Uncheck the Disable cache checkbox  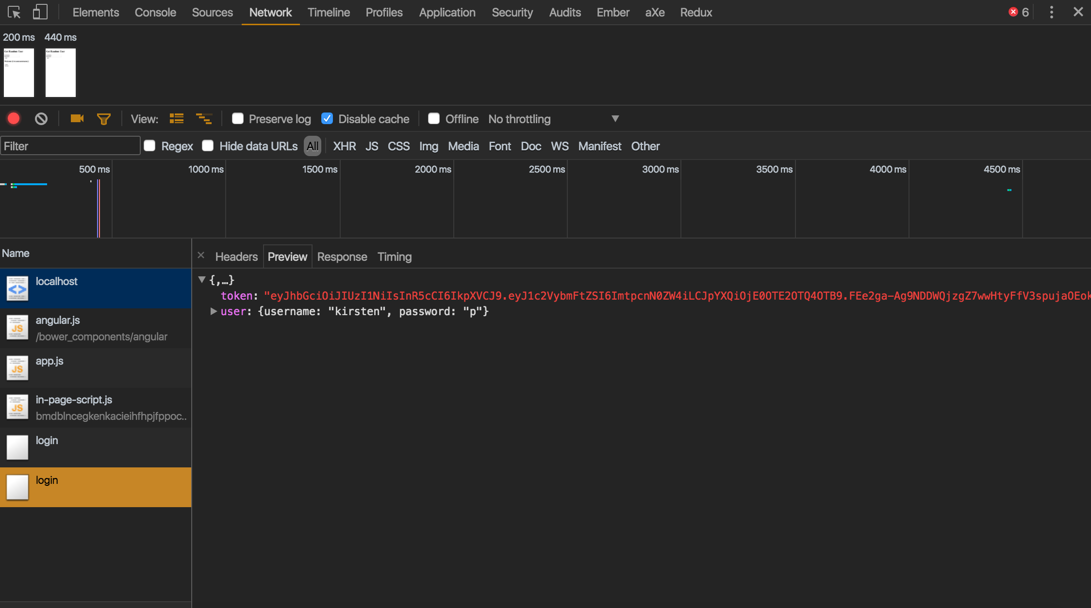(x=327, y=119)
